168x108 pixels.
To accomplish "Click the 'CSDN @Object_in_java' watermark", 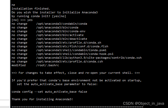I will pyautogui.click(x=143, y=103).
